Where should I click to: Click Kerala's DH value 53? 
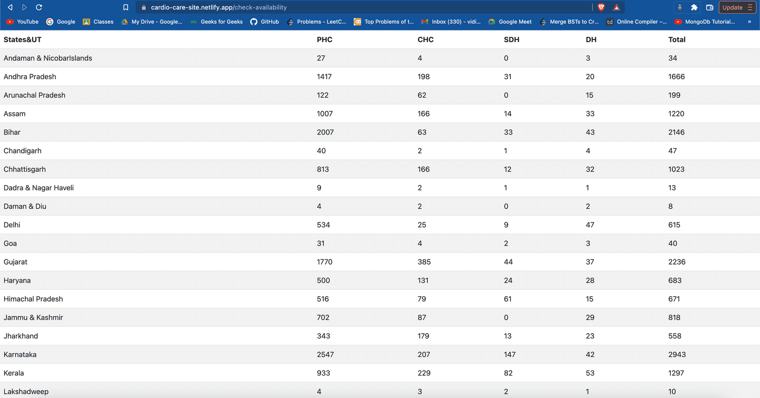(590, 373)
